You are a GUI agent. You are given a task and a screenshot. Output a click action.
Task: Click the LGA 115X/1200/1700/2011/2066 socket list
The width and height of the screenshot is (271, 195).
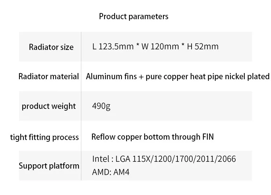tap(176, 159)
